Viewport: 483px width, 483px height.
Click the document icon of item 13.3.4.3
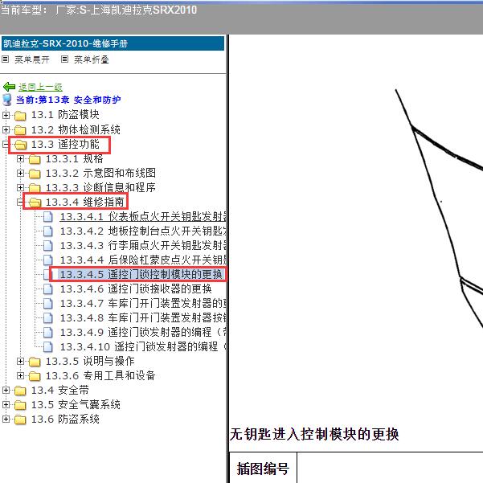click(x=48, y=245)
